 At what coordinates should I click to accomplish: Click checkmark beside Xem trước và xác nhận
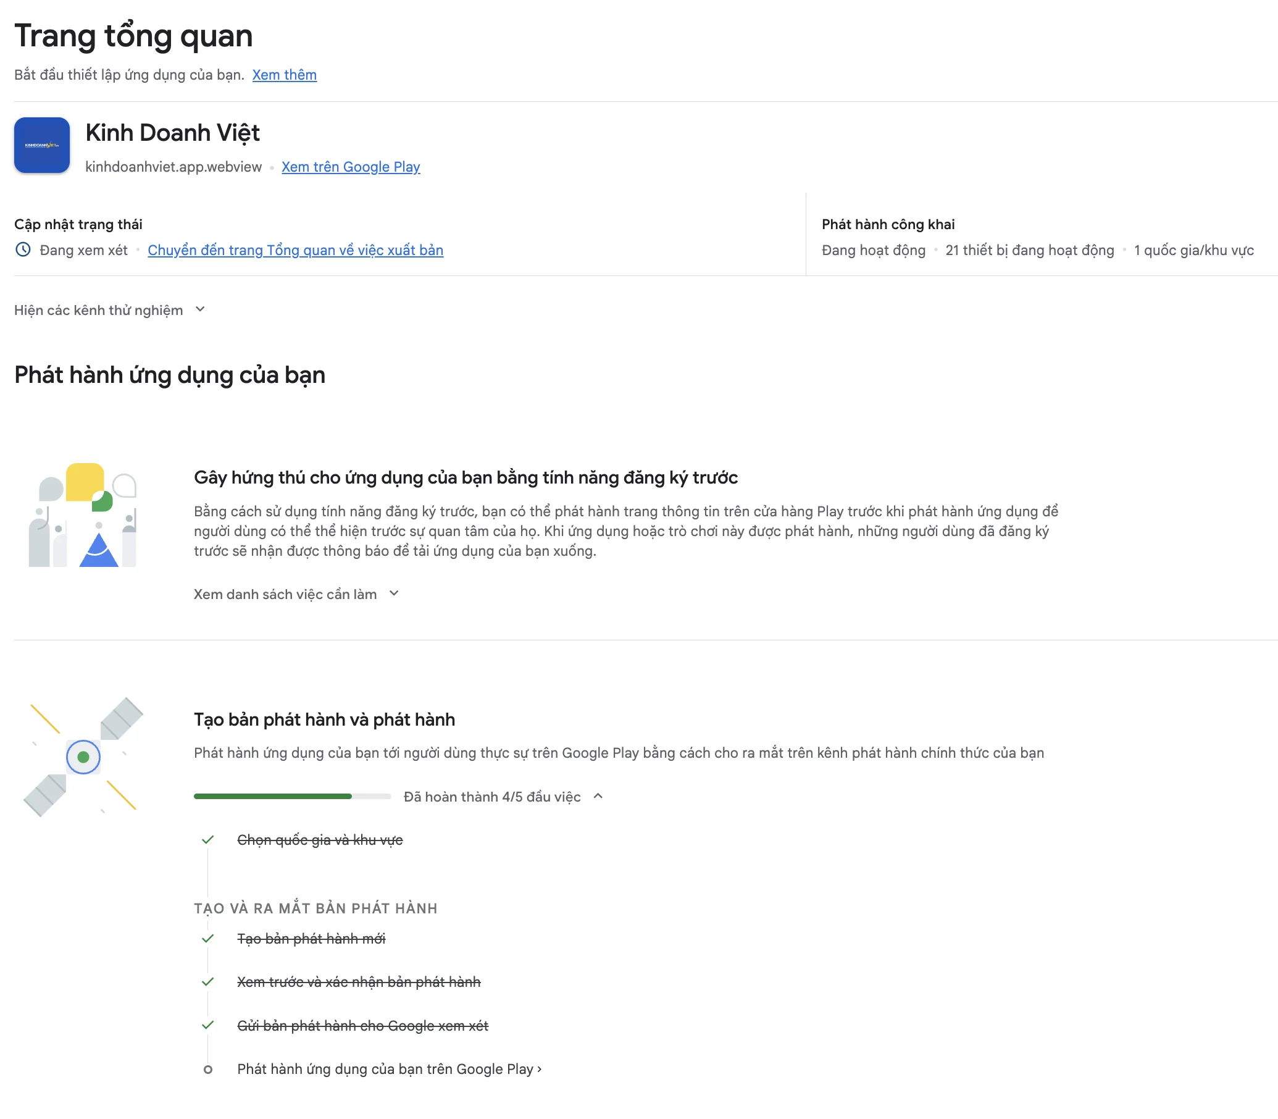(208, 982)
